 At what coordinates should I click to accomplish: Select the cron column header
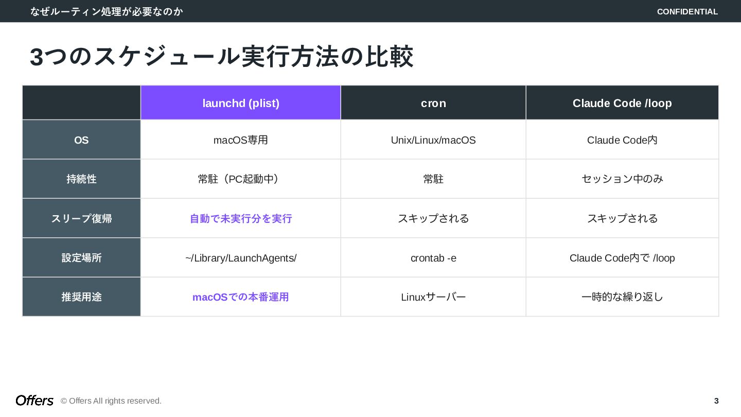point(433,103)
